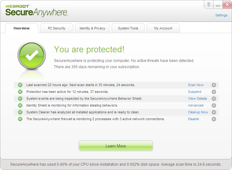
Task: Click the green status check for last scan
Action: [x=20, y=85]
